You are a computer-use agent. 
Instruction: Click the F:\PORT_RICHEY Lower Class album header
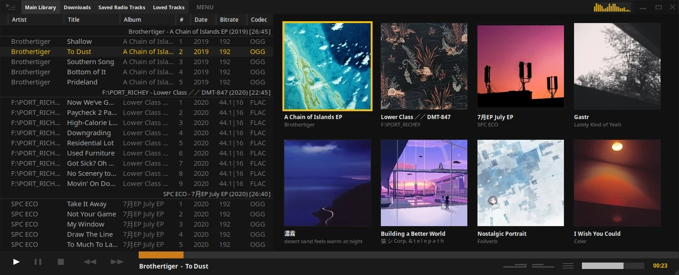coord(186,92)
